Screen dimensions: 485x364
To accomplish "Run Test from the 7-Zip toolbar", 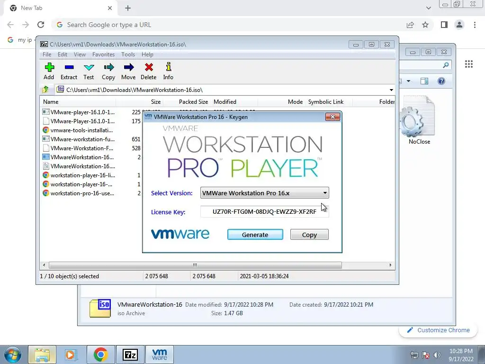I will click(89, 71).
